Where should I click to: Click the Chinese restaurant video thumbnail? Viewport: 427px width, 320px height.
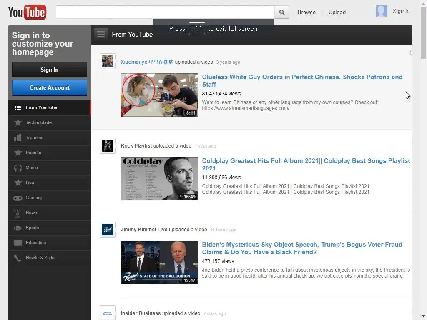[x=159, y=95]
